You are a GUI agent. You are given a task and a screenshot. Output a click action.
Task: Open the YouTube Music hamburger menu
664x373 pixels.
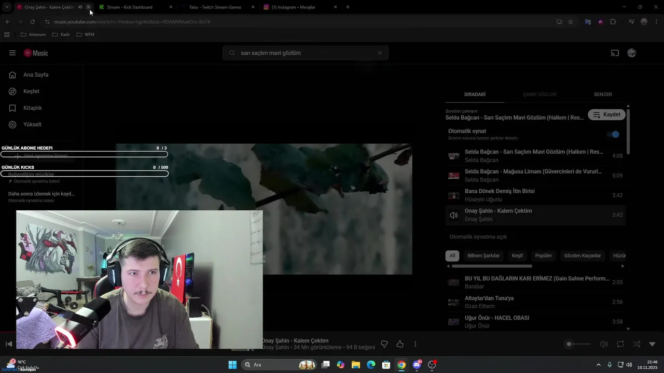(12, 53)
